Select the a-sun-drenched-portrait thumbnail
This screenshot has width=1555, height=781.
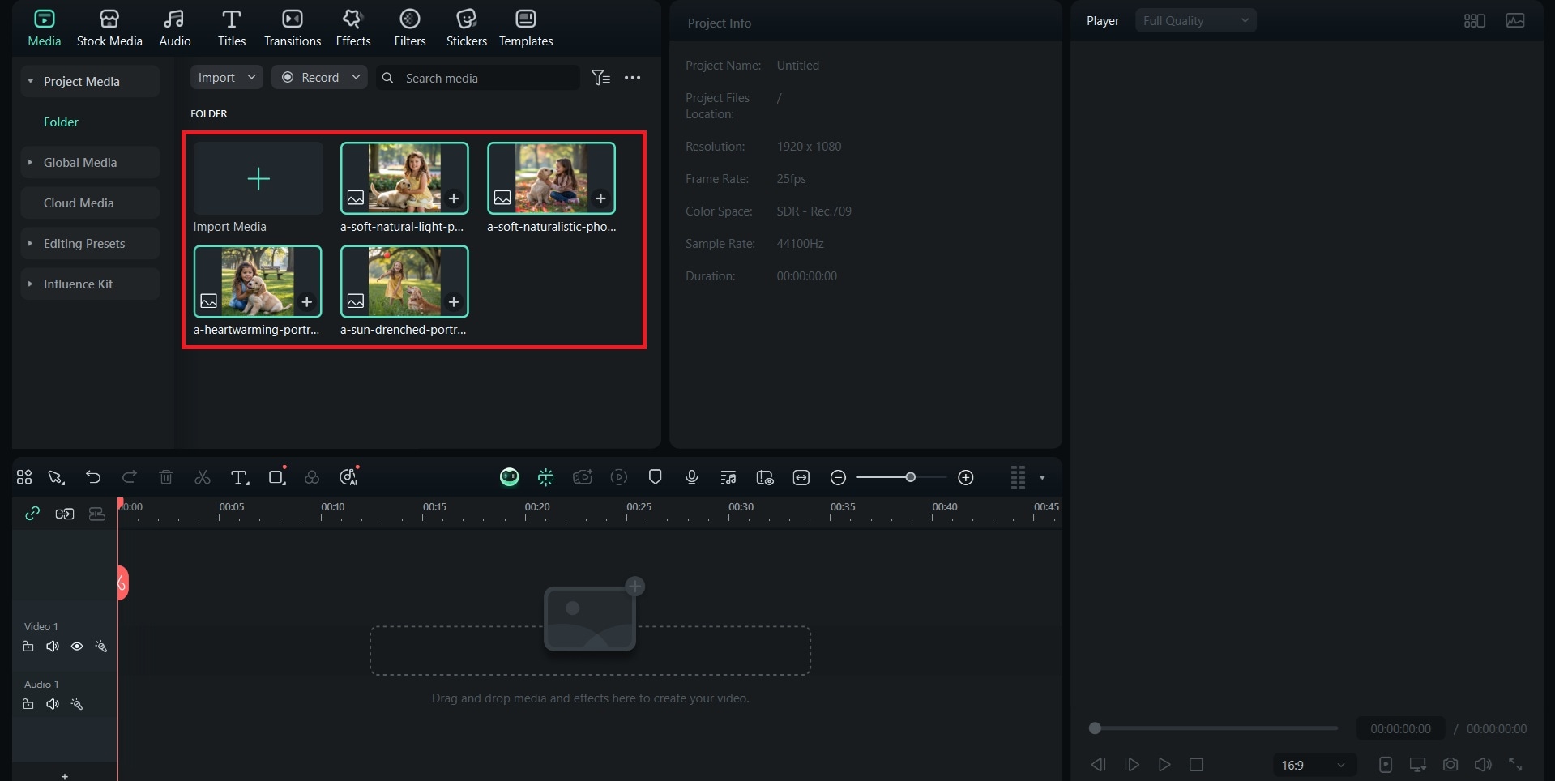coord(404,281)
